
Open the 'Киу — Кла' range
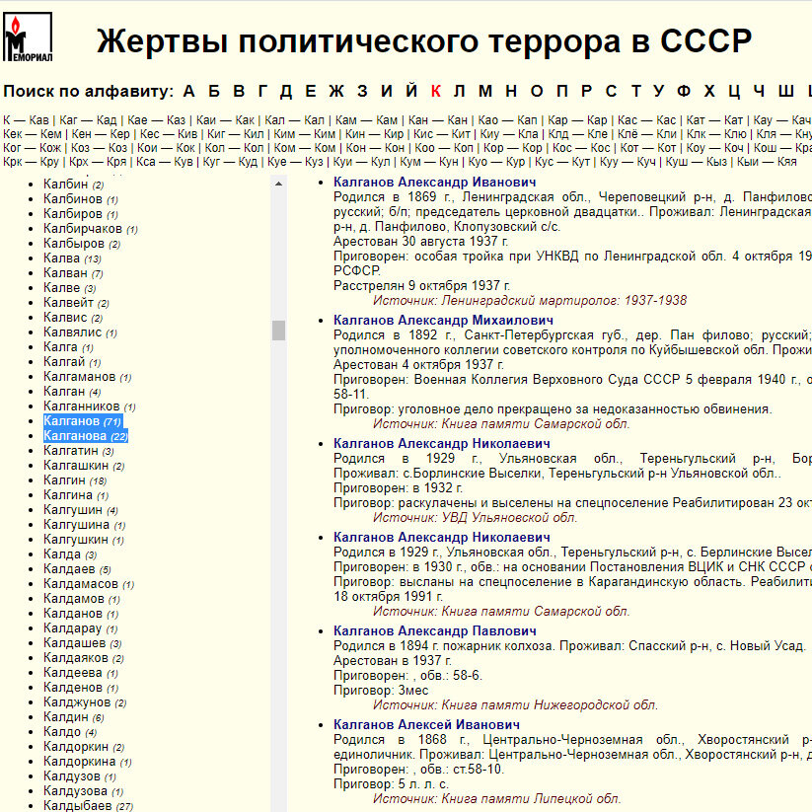[x=509, y=134]
